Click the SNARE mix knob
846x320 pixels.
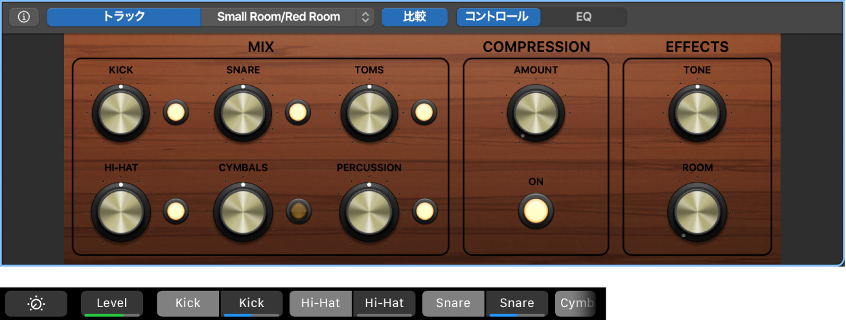[x=243, y=112]
